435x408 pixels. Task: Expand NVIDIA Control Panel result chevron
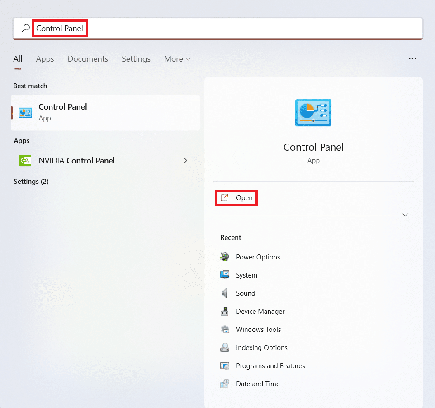click(x=185, y=161)
